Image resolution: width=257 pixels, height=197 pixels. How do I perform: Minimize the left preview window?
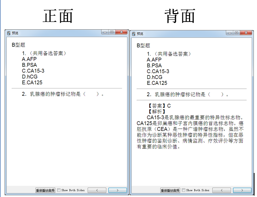click(105, 32)
